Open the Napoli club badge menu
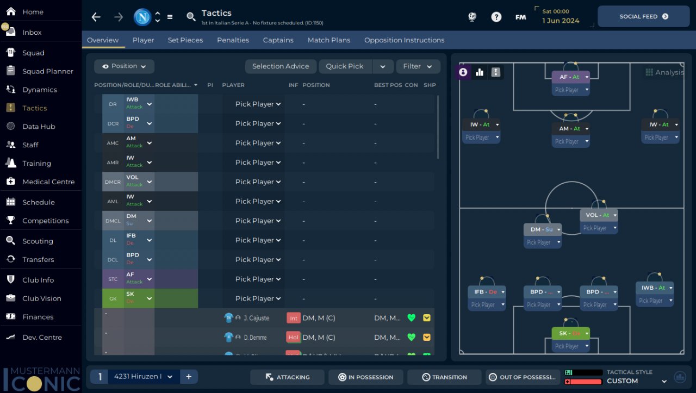The height and width of the screenshot is (393, 696). [142, 17]
